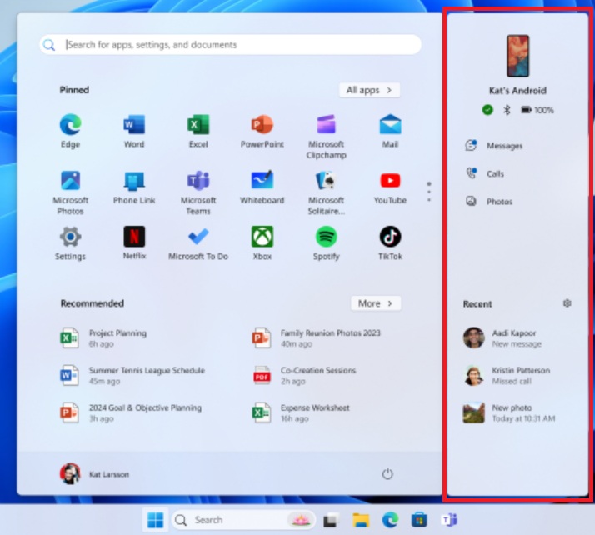Click the taskbar Search box
The width and height of the screenshot is (595, 535).
click(243, 520)
